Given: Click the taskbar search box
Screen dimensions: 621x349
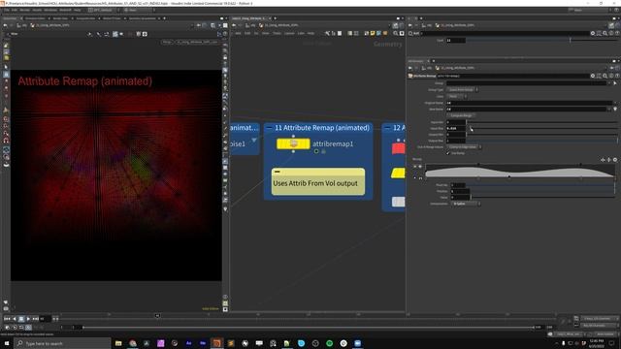Looking at the screenshot, I should [x=62, y=343].
